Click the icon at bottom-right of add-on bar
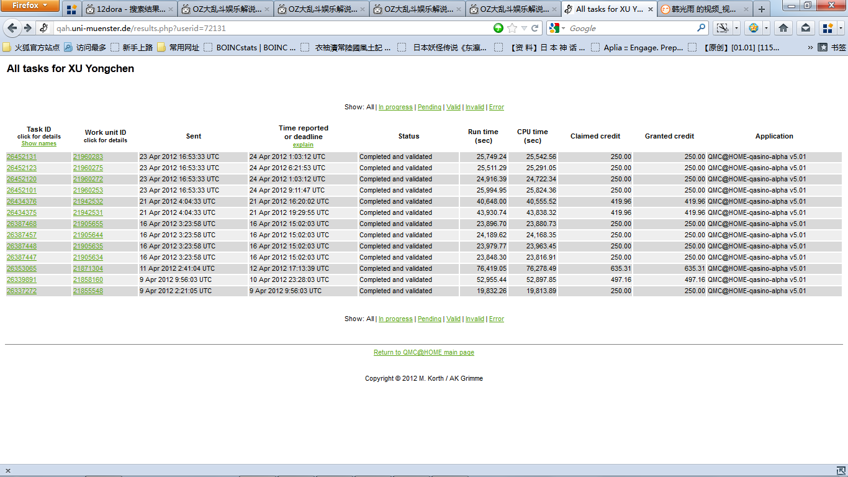Viewport: 848px width, 477px height. pyautogui.click(x=840, y=470)
